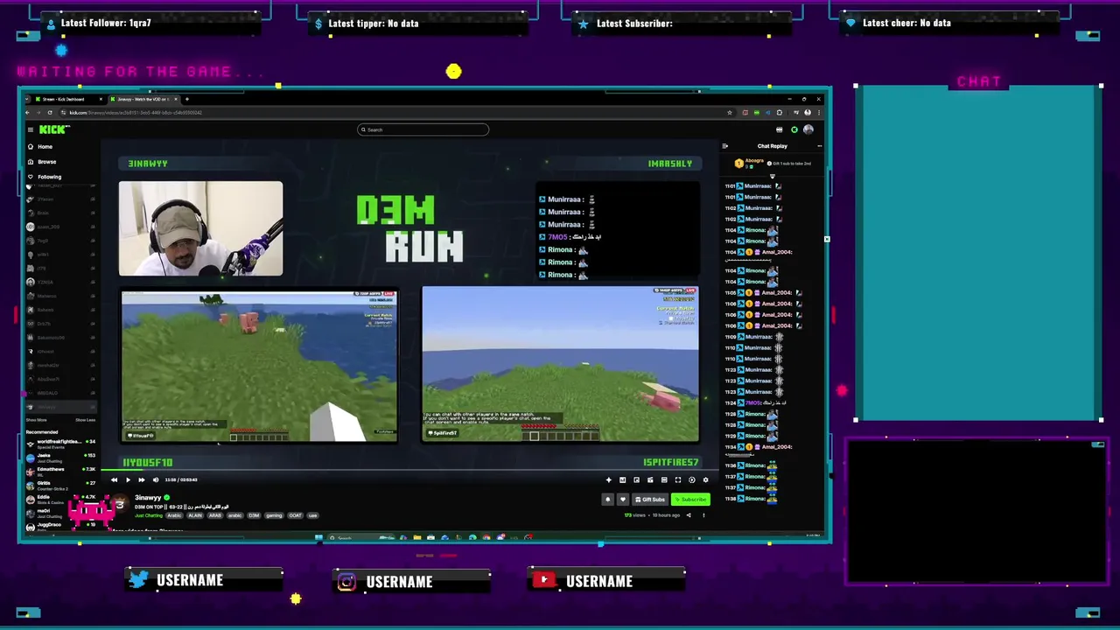The image size is (1120, 630).
Task: Share the VOD with share icon
Action: [x=689, y=515]
